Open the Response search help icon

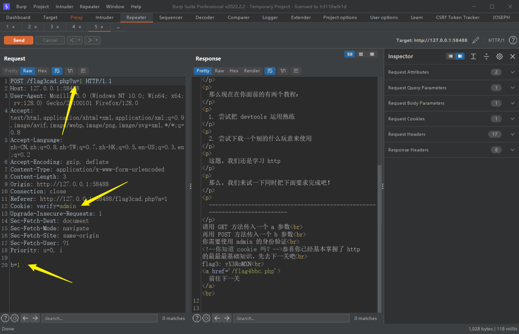197,318
